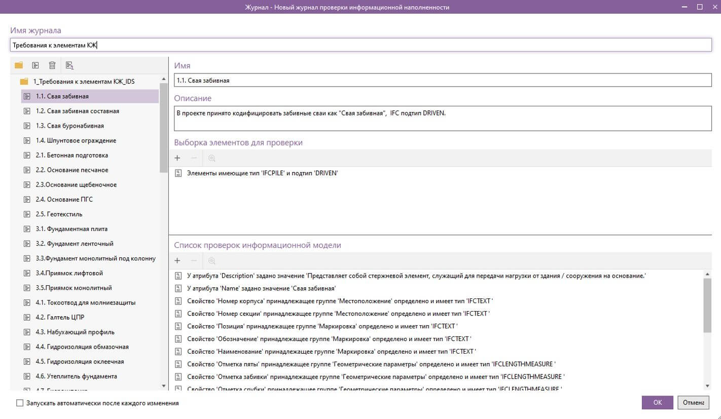Click icon beside 'Позиция' property check
This screenshot has width=721, height=419.
tap(178, 326)
